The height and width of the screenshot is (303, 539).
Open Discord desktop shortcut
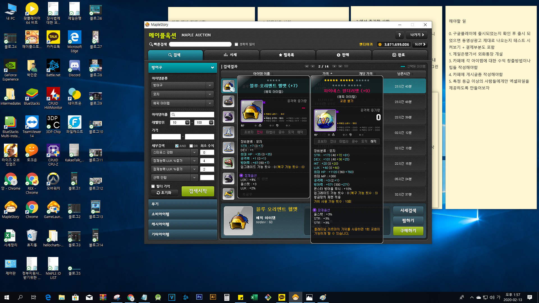(74, 68)
